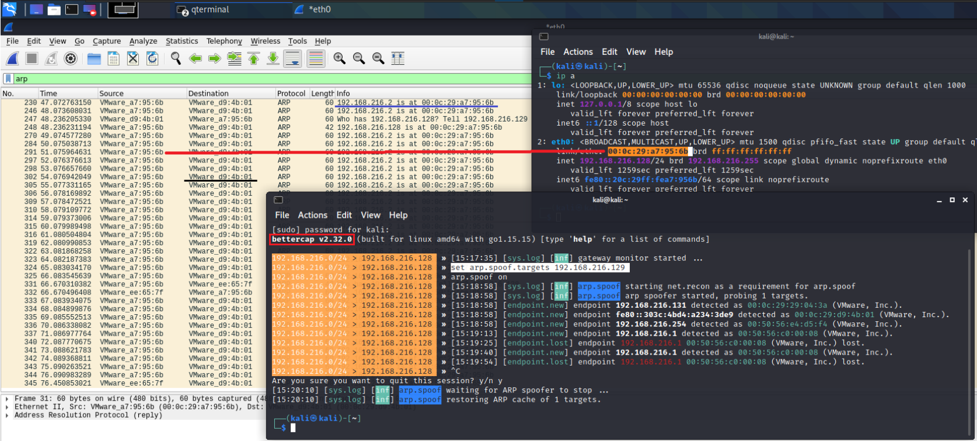Expand the Frame 31 details tree
977x441 pixels.
[x=6, y=399]
